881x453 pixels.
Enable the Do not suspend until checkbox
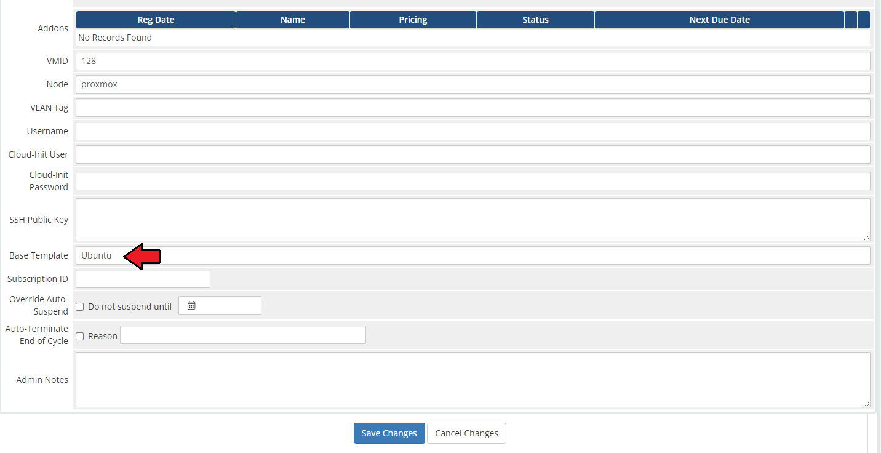coord(79,307)
